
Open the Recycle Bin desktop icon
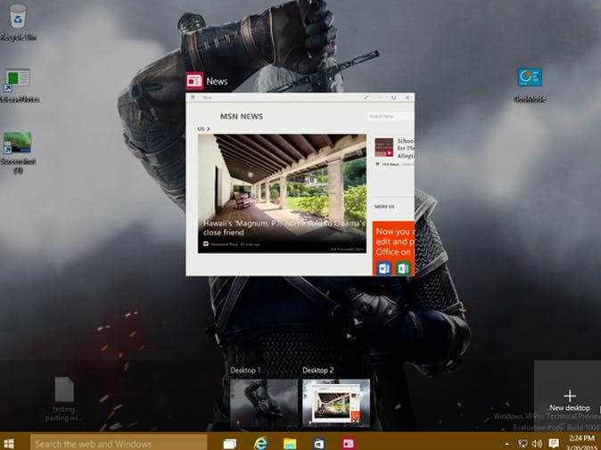(x=18, y=21)
